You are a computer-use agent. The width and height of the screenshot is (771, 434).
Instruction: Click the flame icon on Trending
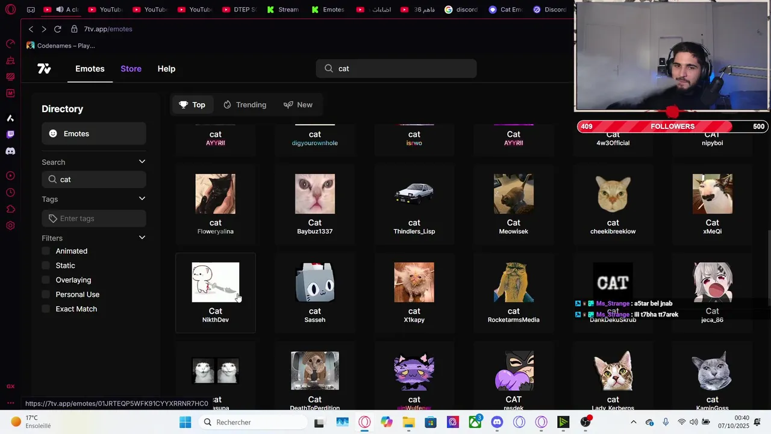click(x=227, y=105)
